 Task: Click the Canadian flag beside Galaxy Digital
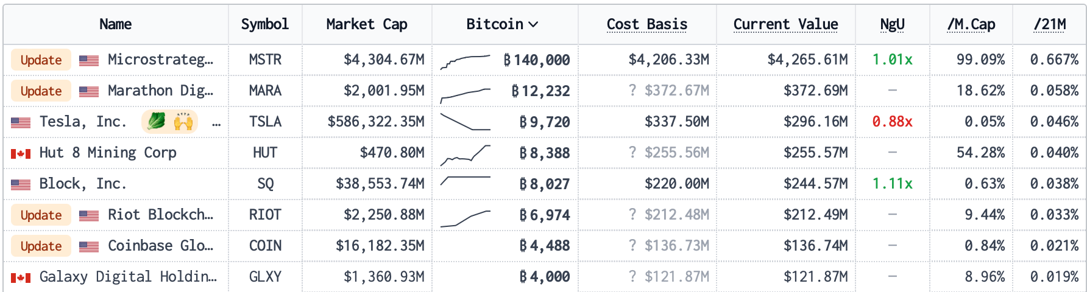tap(21, 277)
